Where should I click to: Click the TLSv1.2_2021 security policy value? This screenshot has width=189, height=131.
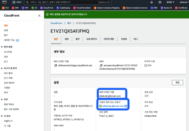coord(106,116)
